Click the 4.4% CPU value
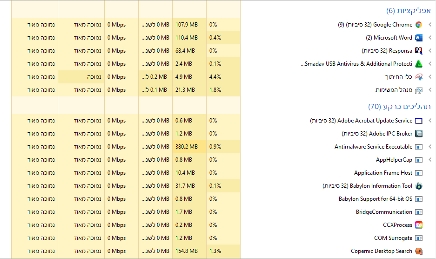The height and width of the screenshot is (259, 436). (x=215, y=77)
